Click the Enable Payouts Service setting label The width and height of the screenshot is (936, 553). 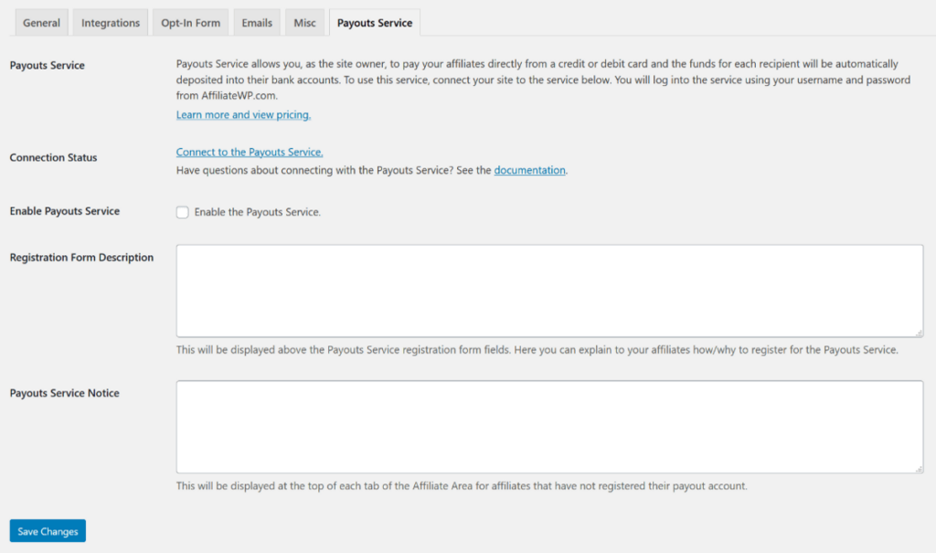(x=63, y=211)
